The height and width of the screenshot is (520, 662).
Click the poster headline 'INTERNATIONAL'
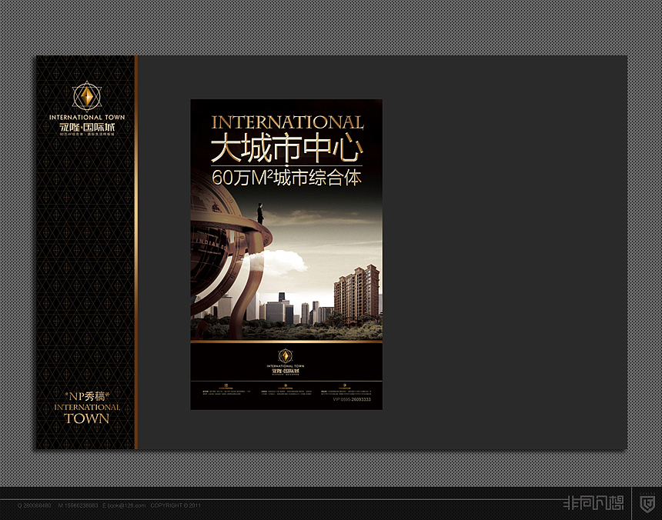click(287, 123)
